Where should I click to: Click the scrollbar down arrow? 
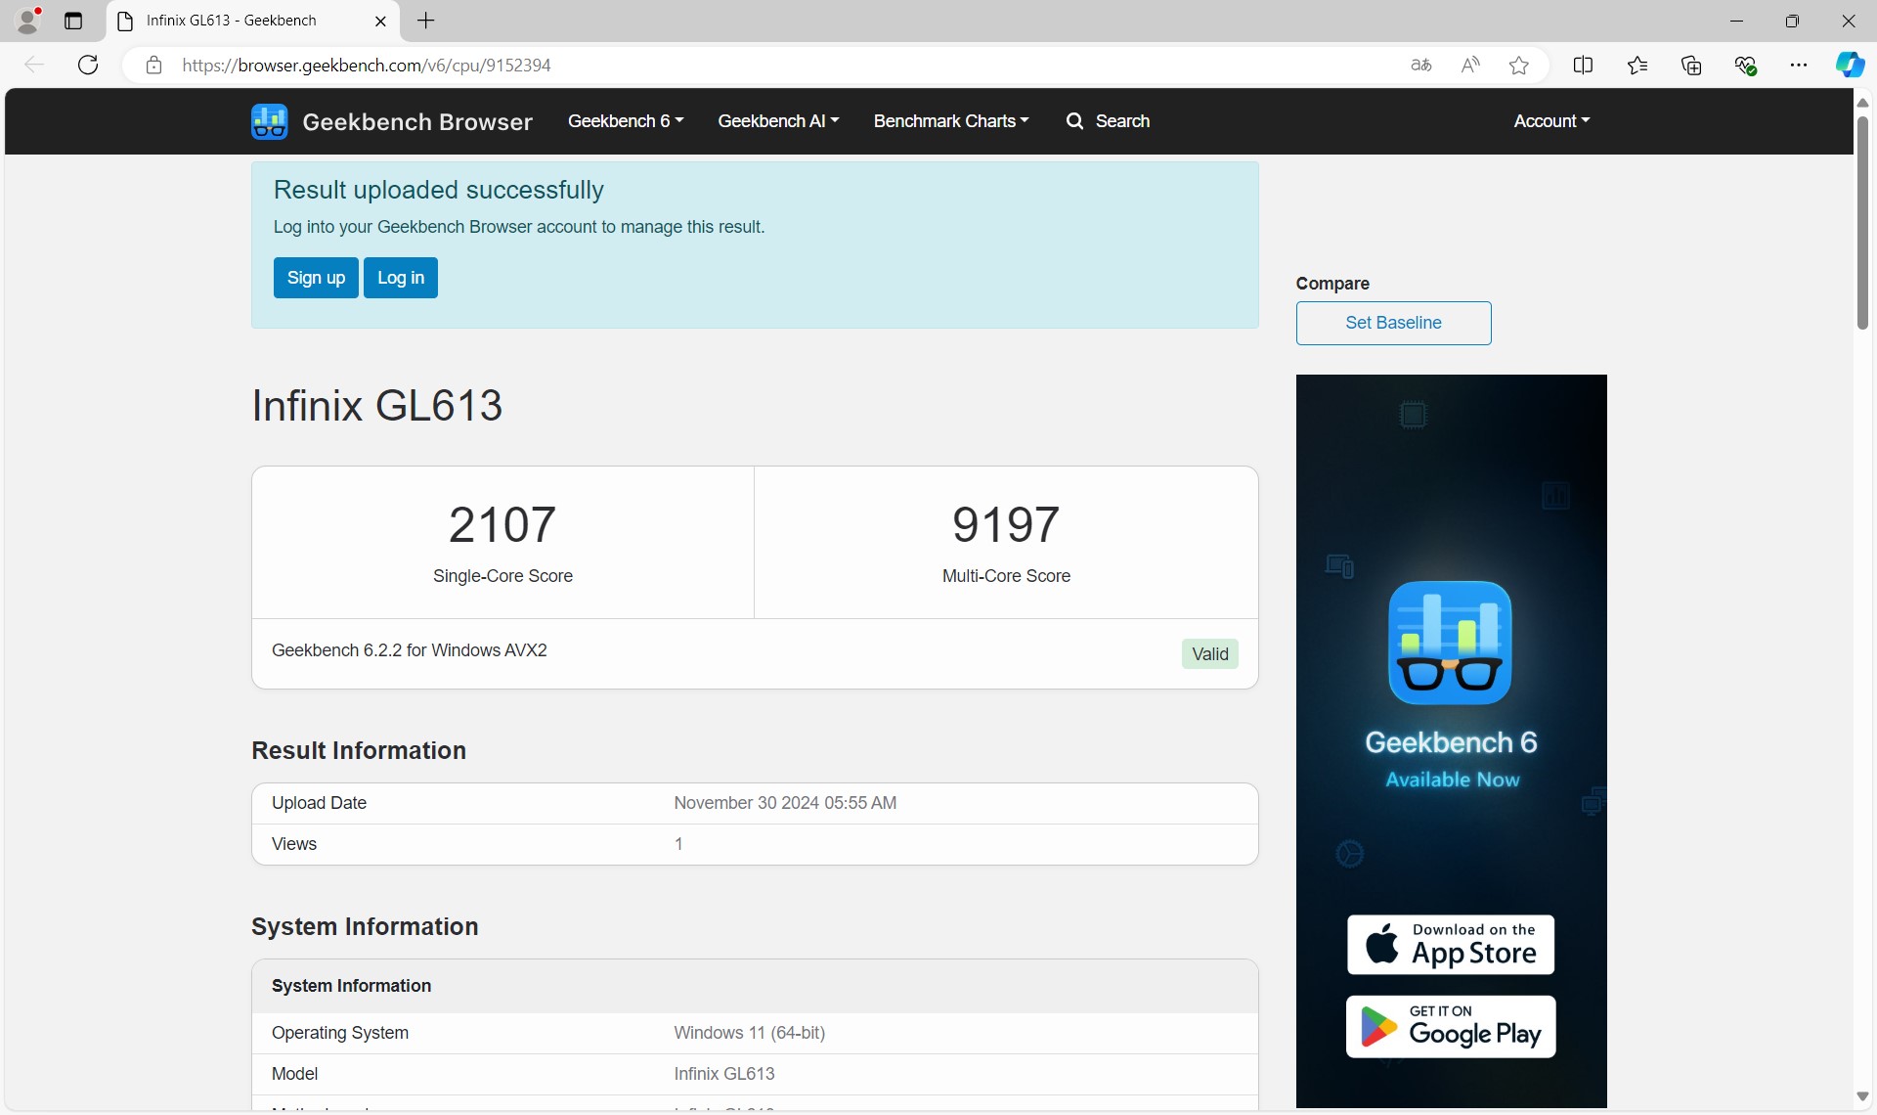pyautogui.click(x=1862, y=1097)
